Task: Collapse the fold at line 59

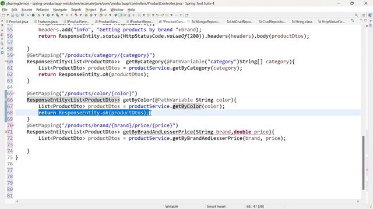Action: pos(14,55)
